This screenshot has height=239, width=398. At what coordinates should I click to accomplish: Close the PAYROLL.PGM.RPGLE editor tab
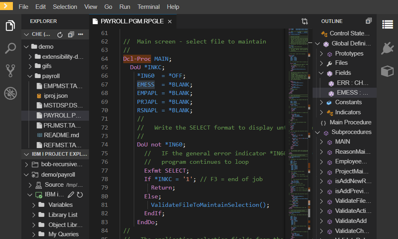point(170,22)
